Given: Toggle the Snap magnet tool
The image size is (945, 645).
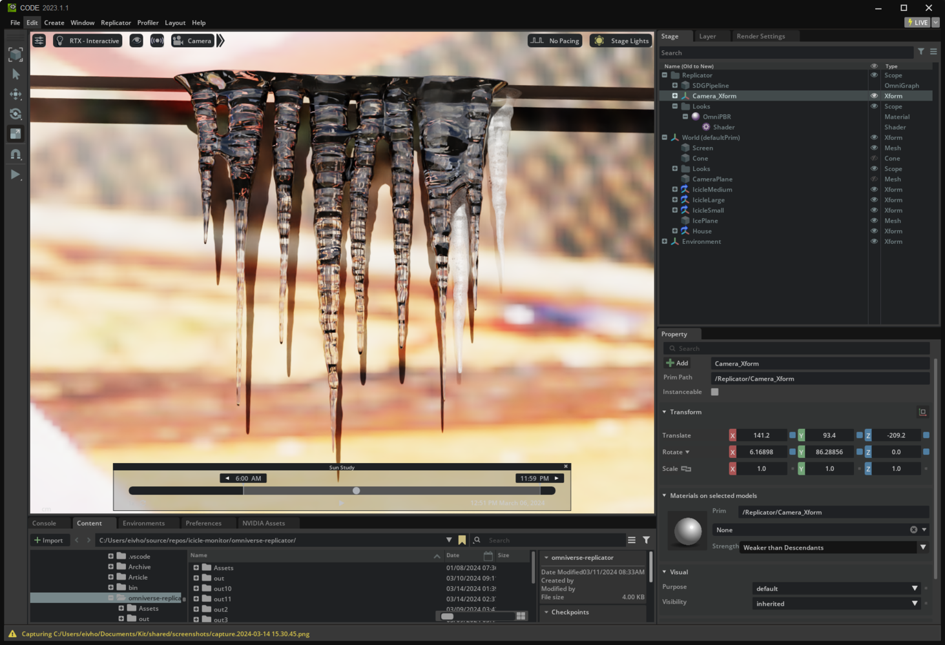Looking at the screenshot, I should coord(16,154).
